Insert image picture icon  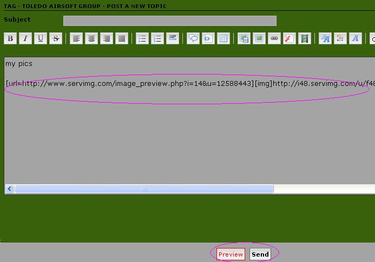click(259, 38)
